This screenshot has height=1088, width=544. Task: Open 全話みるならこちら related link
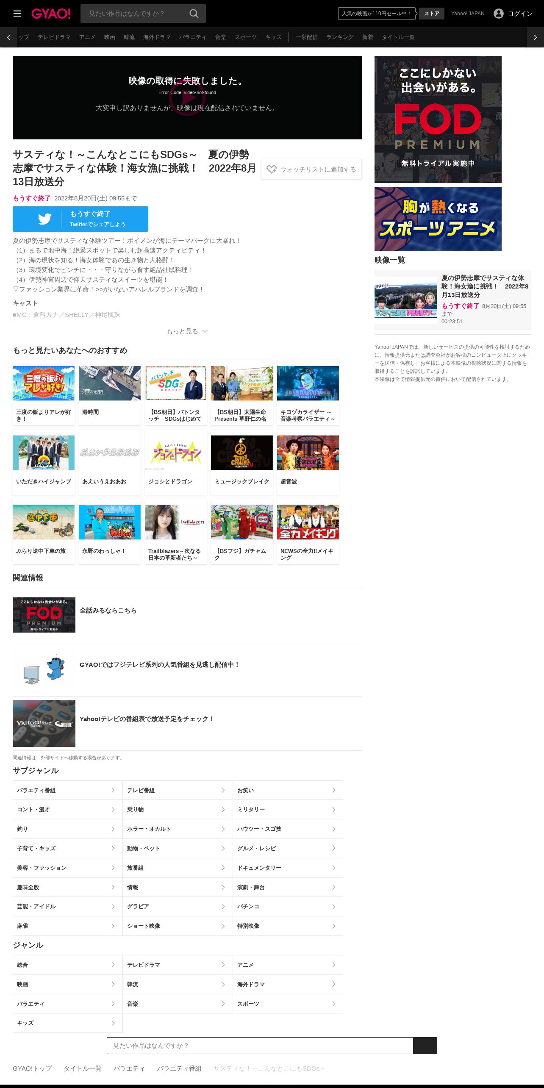(x=187, y=615)
